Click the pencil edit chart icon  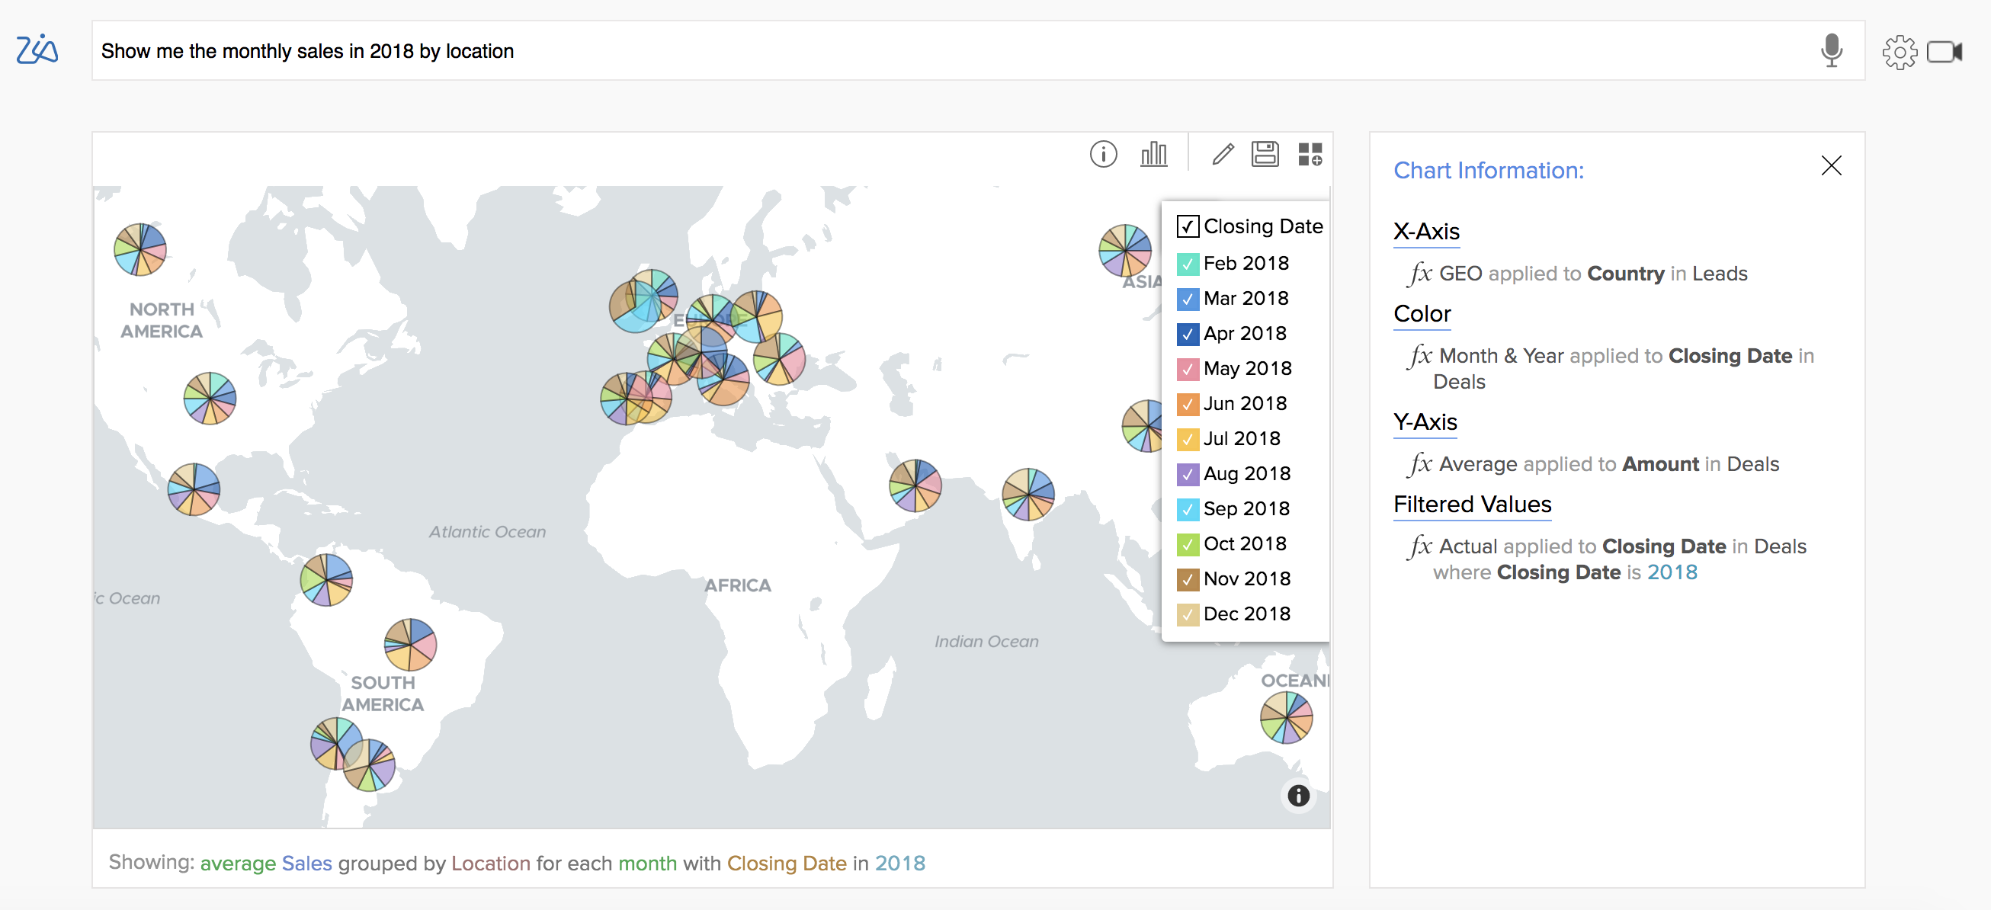(1223, 155)
